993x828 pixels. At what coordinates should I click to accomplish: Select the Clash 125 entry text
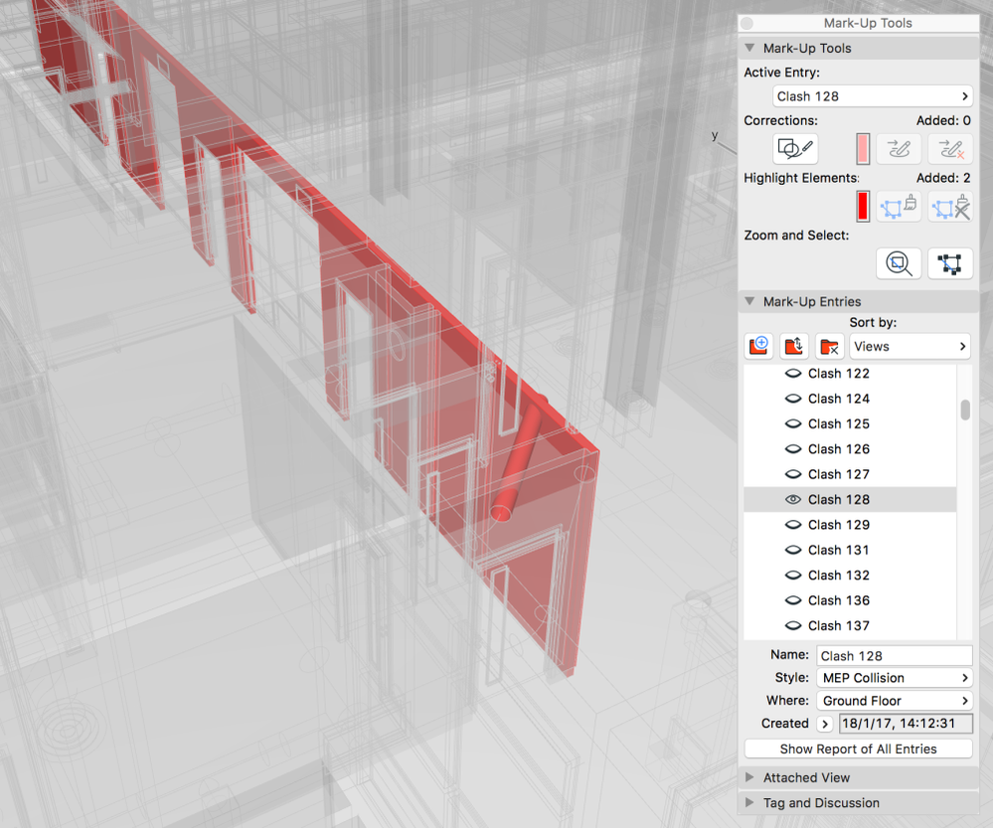point(839,423)
